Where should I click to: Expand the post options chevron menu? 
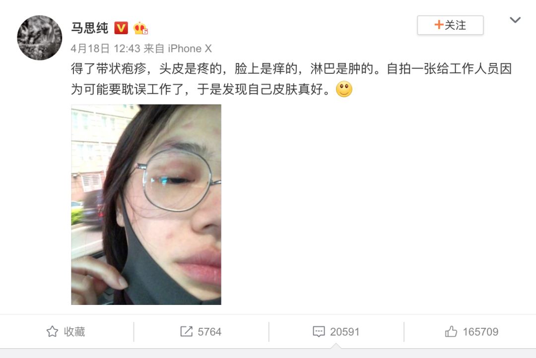click(515, 20)
